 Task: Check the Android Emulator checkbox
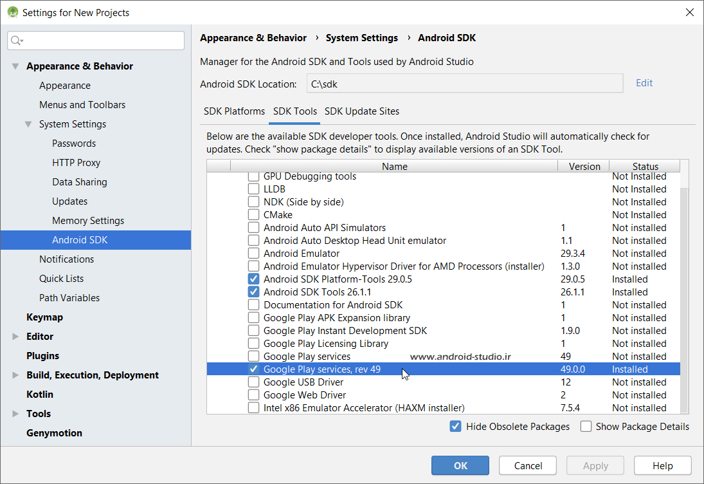coord(254,254)
